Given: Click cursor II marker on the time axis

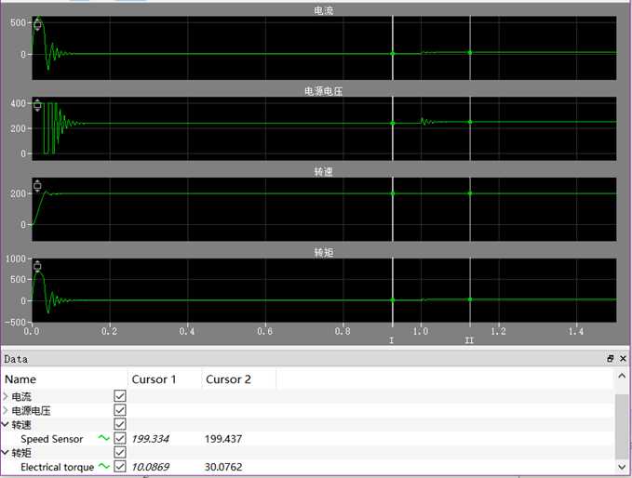Looking at the screenshot, I should (469, 340).
